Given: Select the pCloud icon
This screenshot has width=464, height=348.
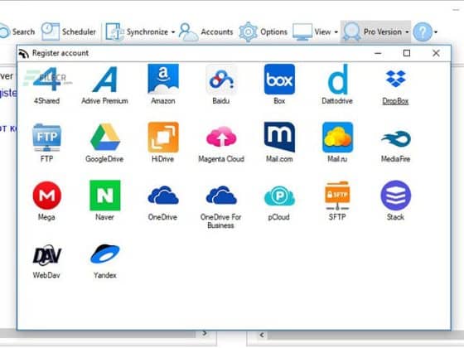Looking at the screenshot, I should [279, 196].
